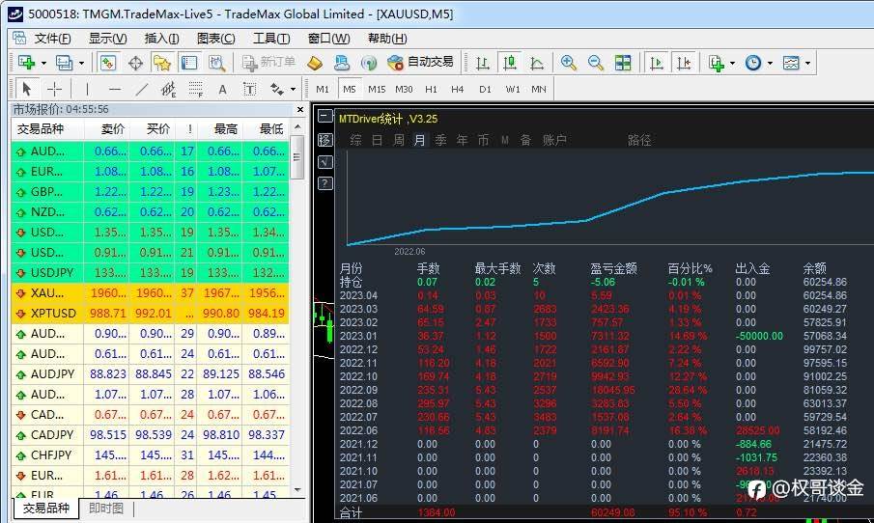This screenshot has width=874, height=523.
Task: Toggle 自动交易 AutoTrading
Action: (420, 63)
